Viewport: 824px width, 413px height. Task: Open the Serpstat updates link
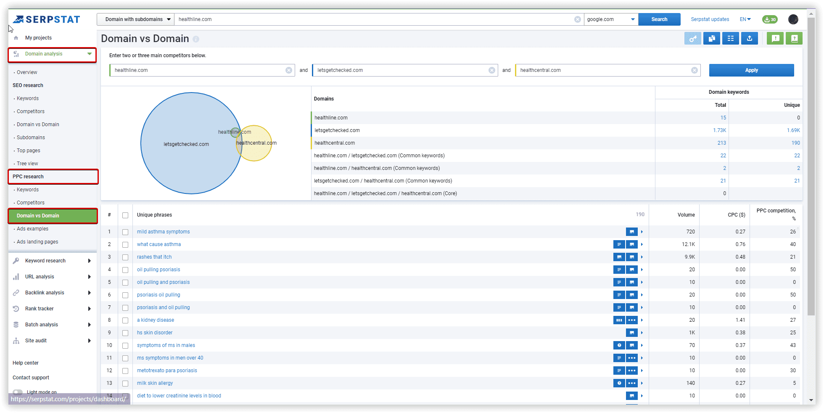710,19
